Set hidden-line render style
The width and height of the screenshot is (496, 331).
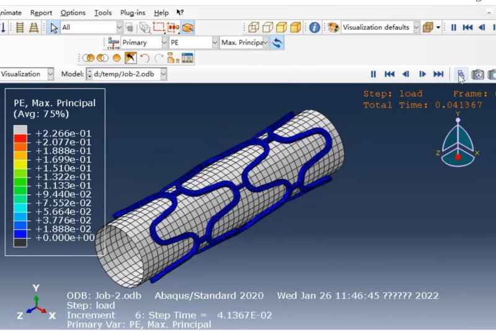[268, 27]
